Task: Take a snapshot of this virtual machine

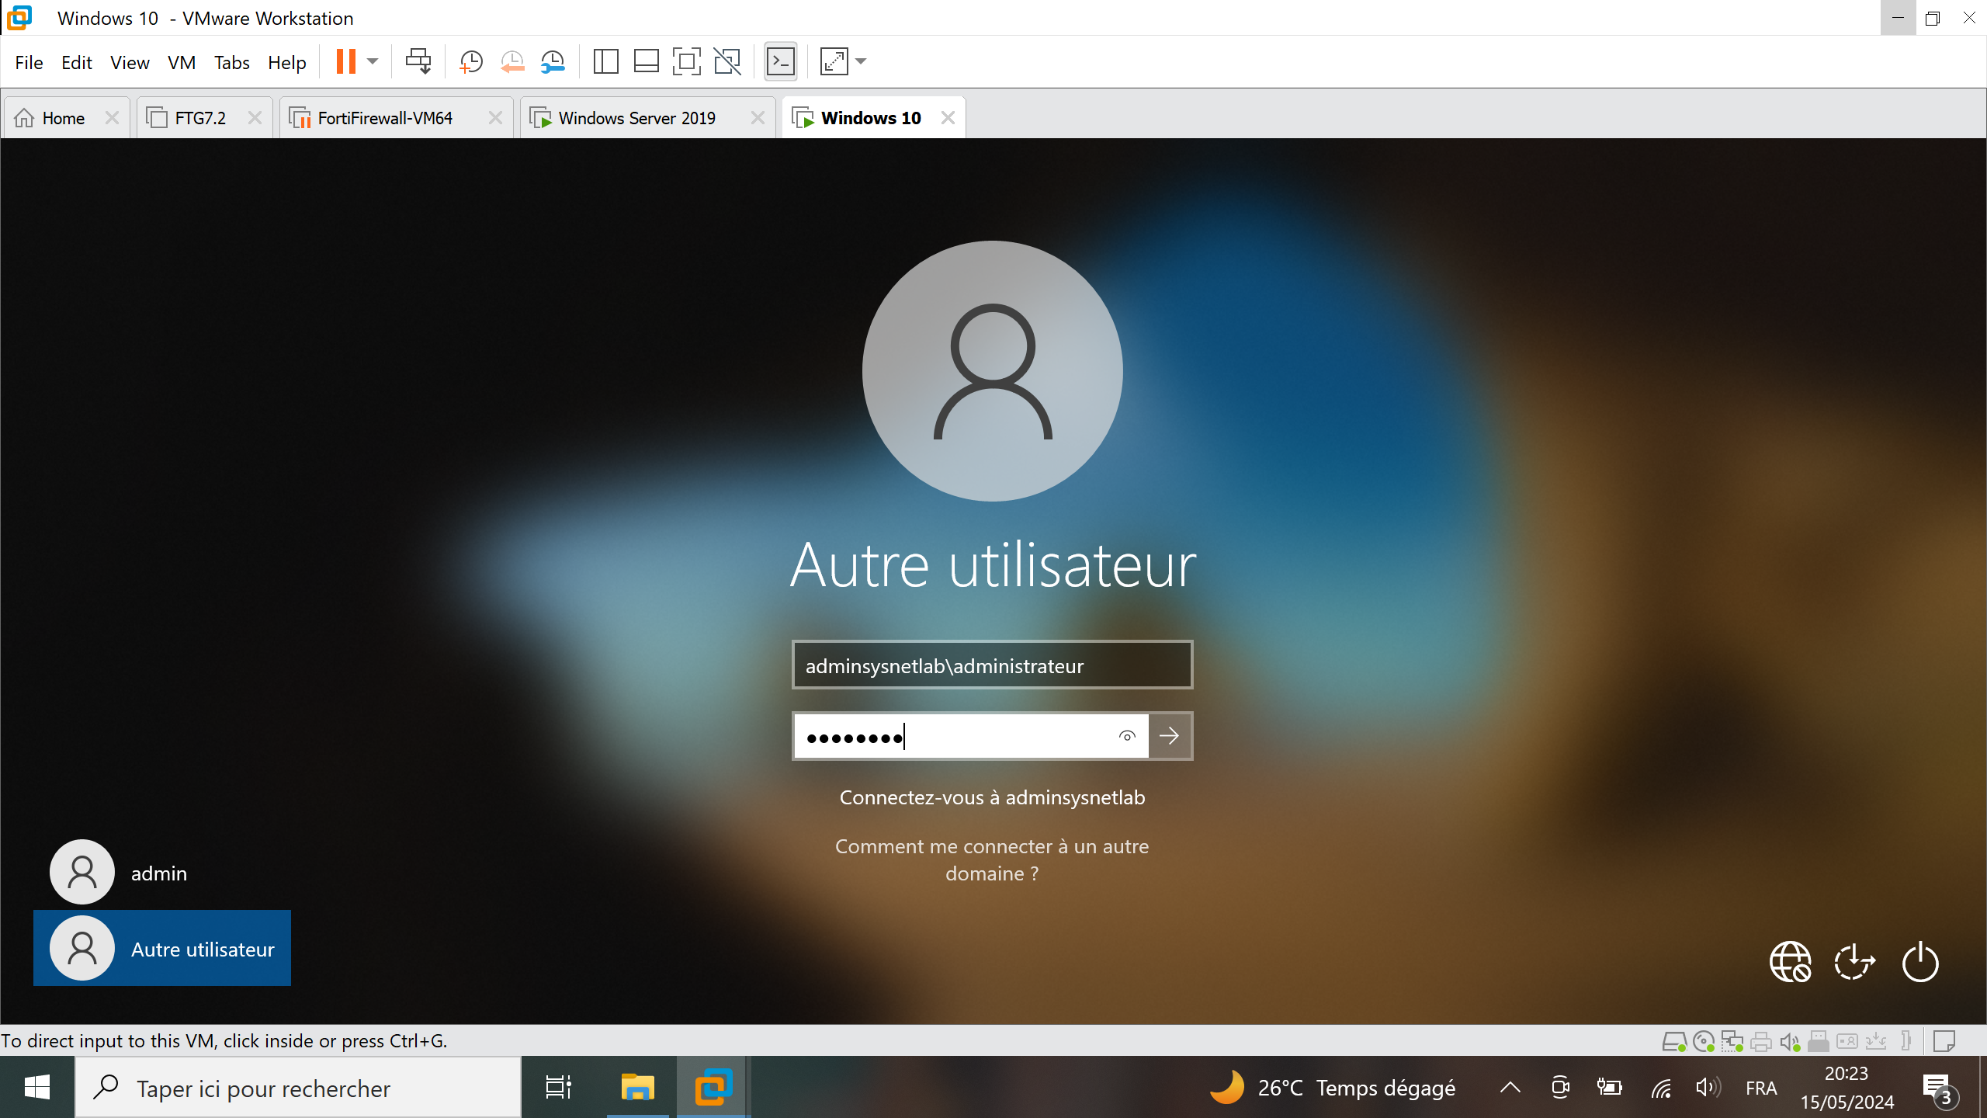Action: tap(471, 61)
